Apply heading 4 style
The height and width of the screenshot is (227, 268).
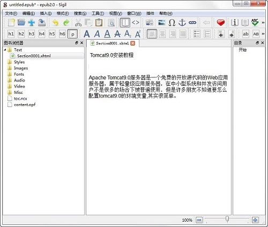click(42, 34)
